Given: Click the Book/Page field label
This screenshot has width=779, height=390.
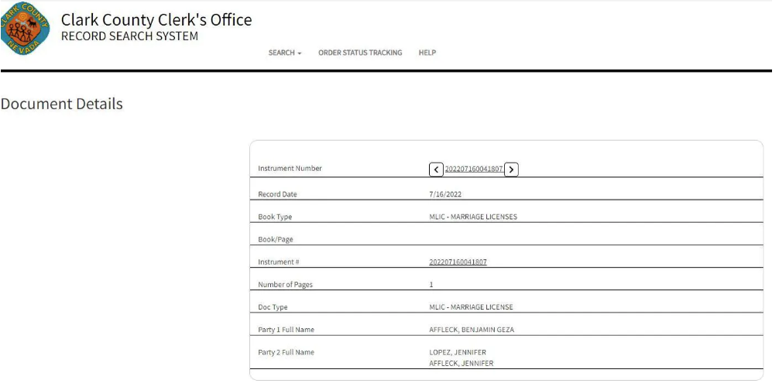Looking at the screenshot, I should pyautogui.click(x=276, y=240).
